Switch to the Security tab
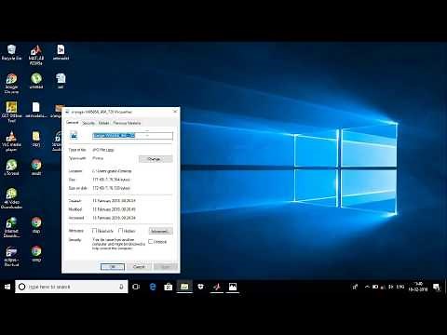Image resolution: width=447 pixels, height=335 pixels. [88, 123]
